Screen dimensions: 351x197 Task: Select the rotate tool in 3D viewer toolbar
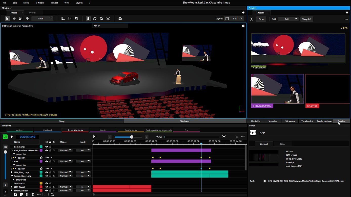point(27,18)
